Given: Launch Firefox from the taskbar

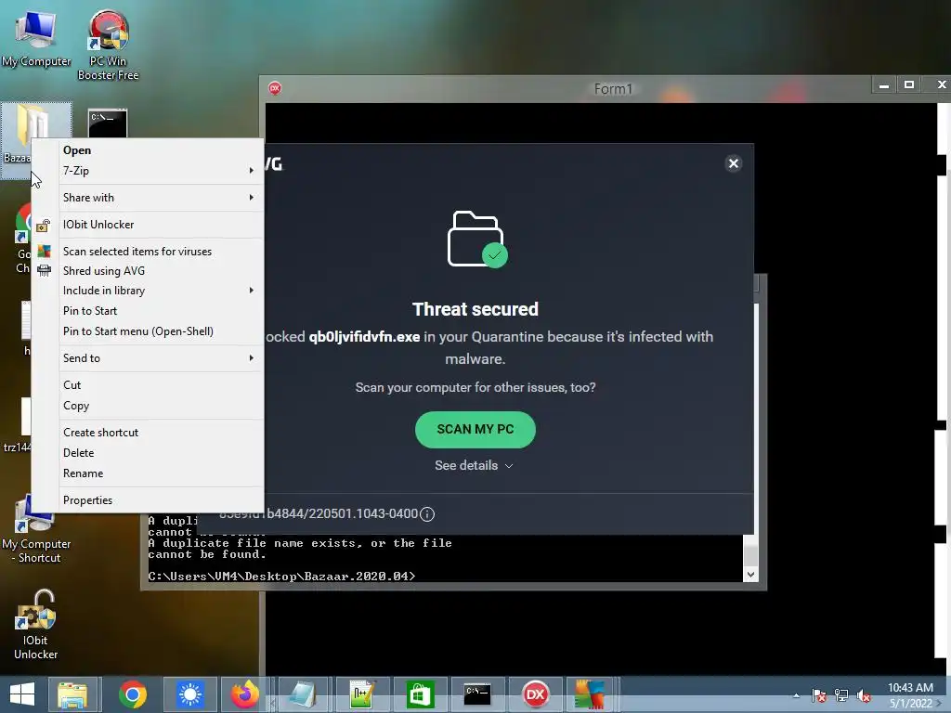Looking at the screenshot, I should [x=245, y=694].
